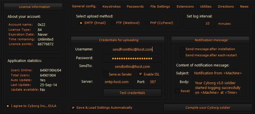The image size is (255, 114).
Task: Focus the Username email field
Action: coord(132,50)
